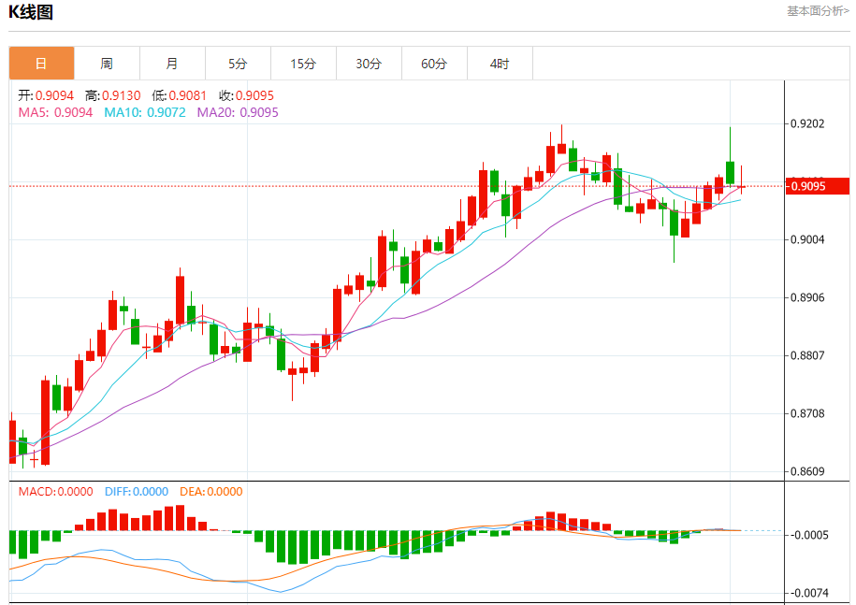Open the 4时 interval tab

point(501,64)
